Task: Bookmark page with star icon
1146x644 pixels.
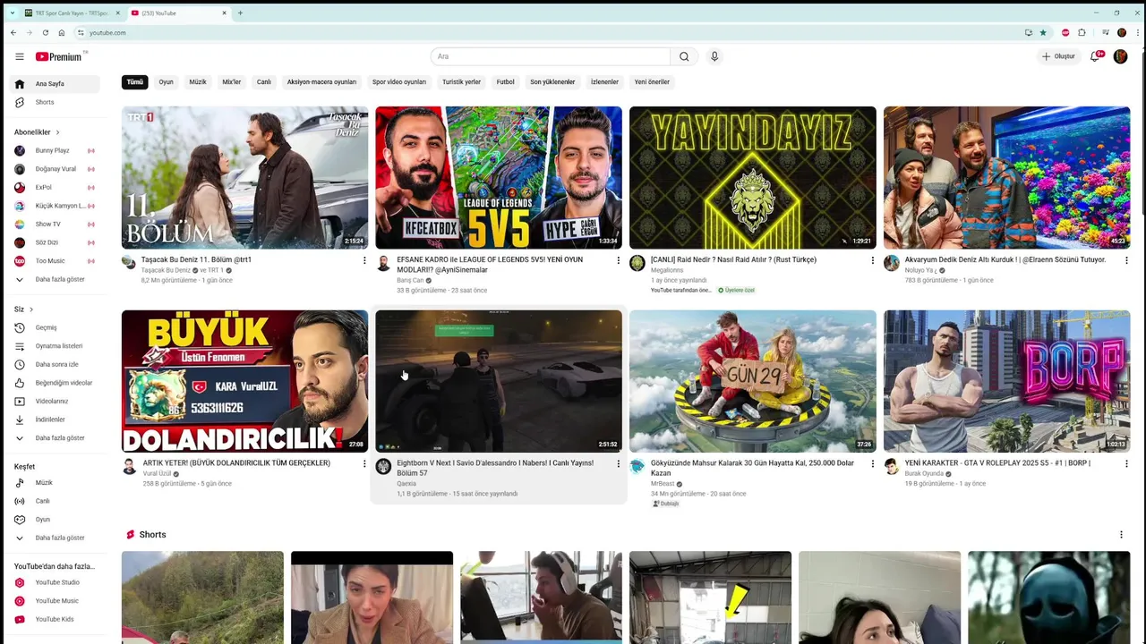Action: click(1043, 33)
